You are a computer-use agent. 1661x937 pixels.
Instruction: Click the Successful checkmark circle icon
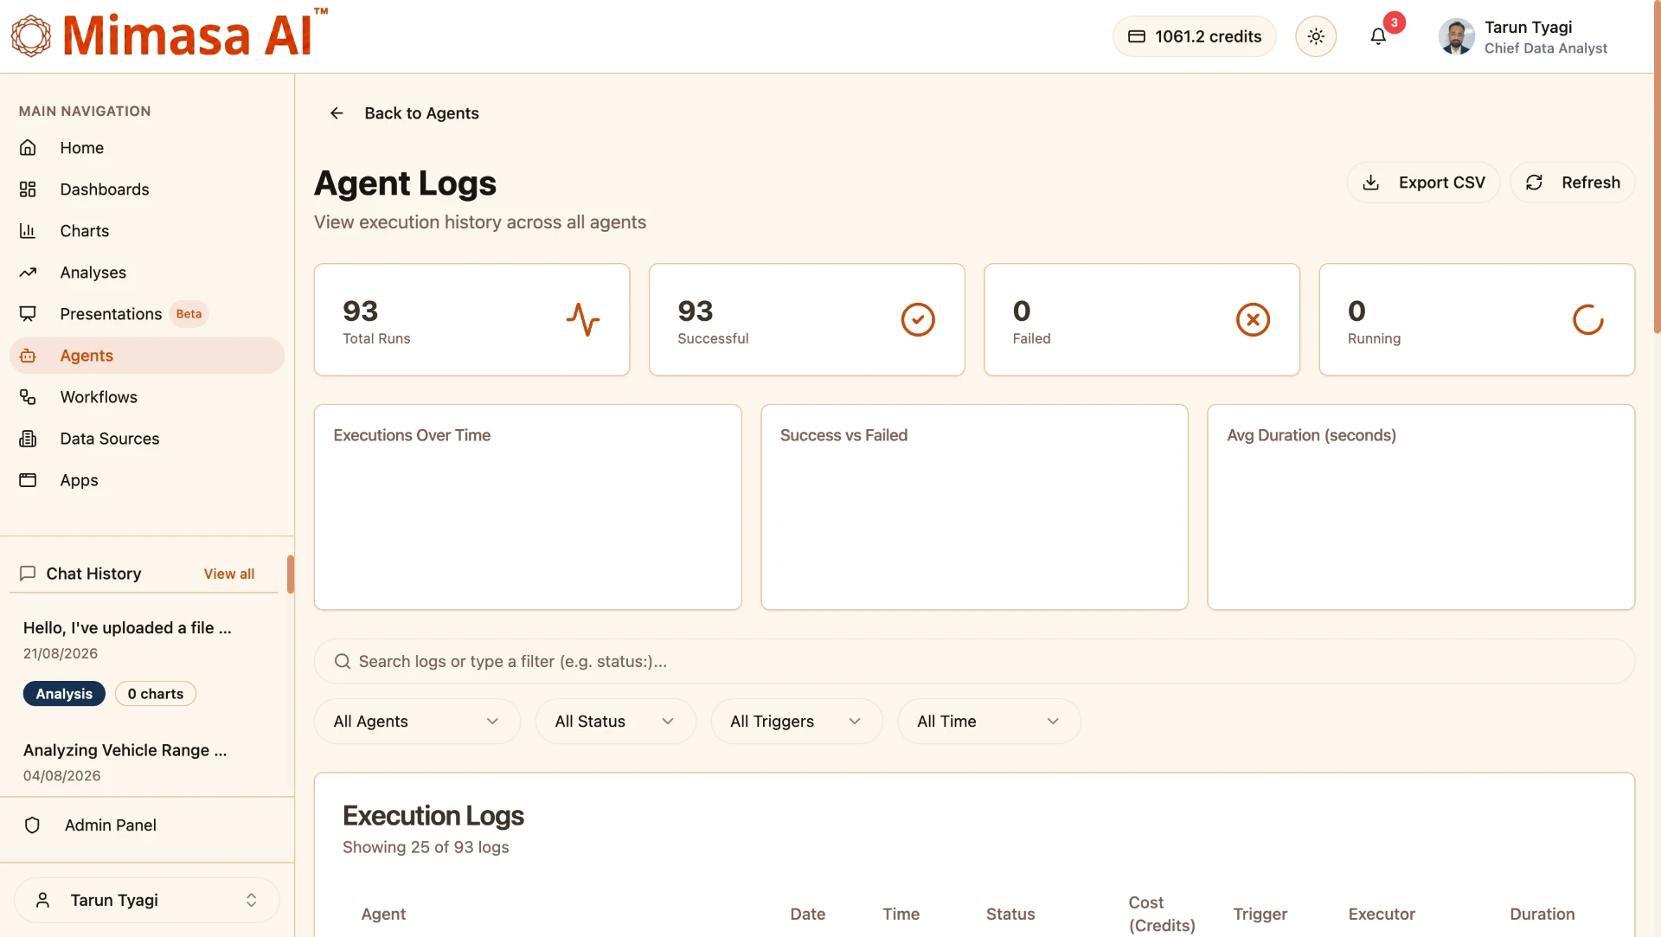(x=918, y=319)
